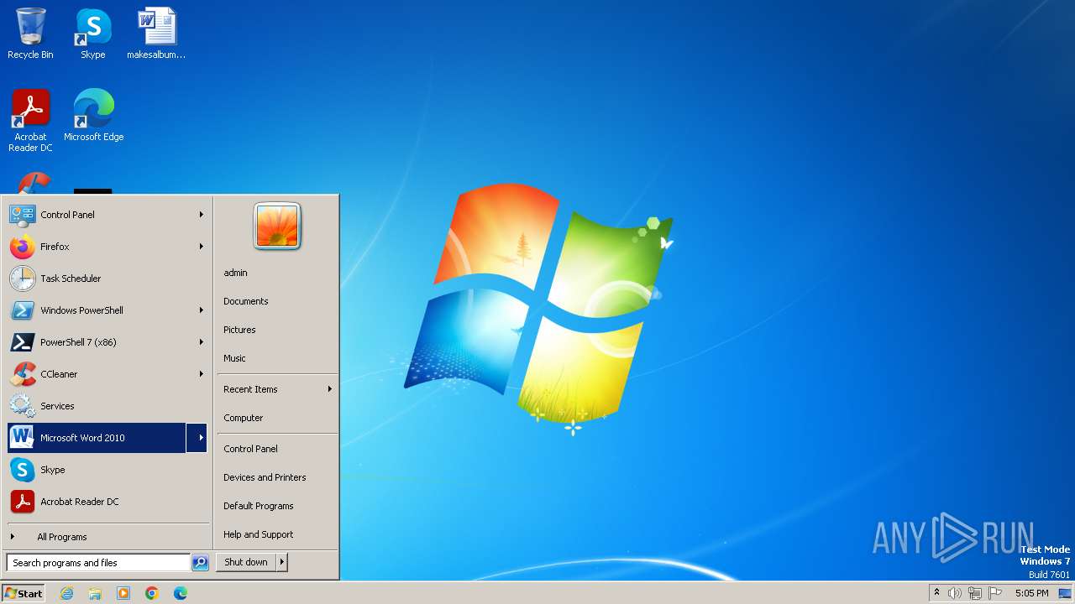Open Default Programs

pos(277,506)
